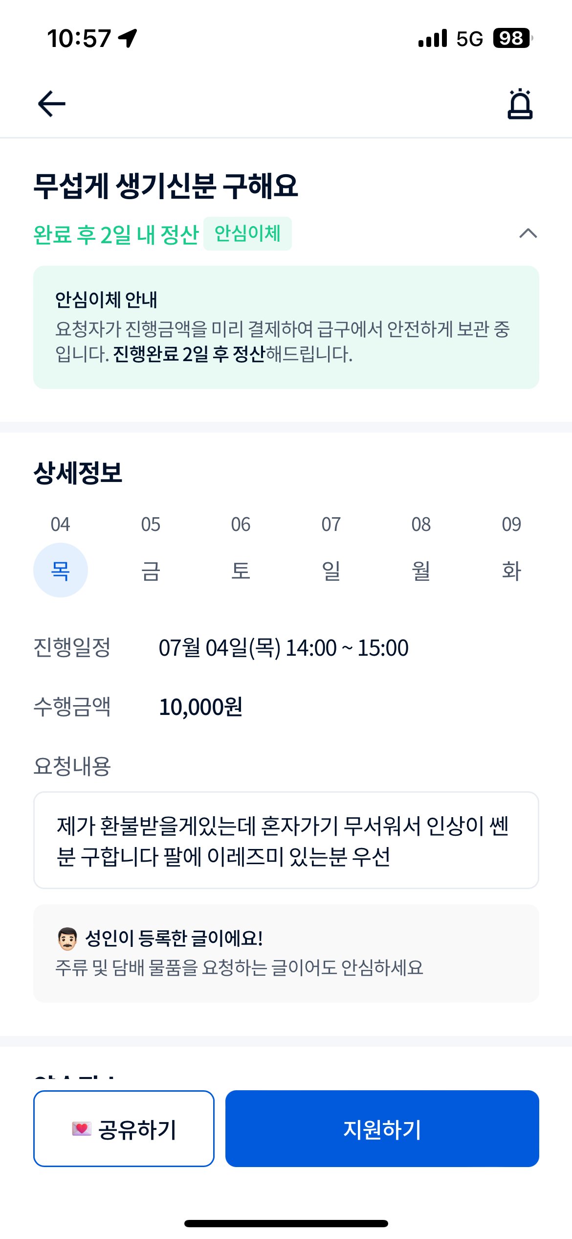This screenshot has height=1239, width=572.
Task: Tap the adult man emoji icon
Action: 67,939
